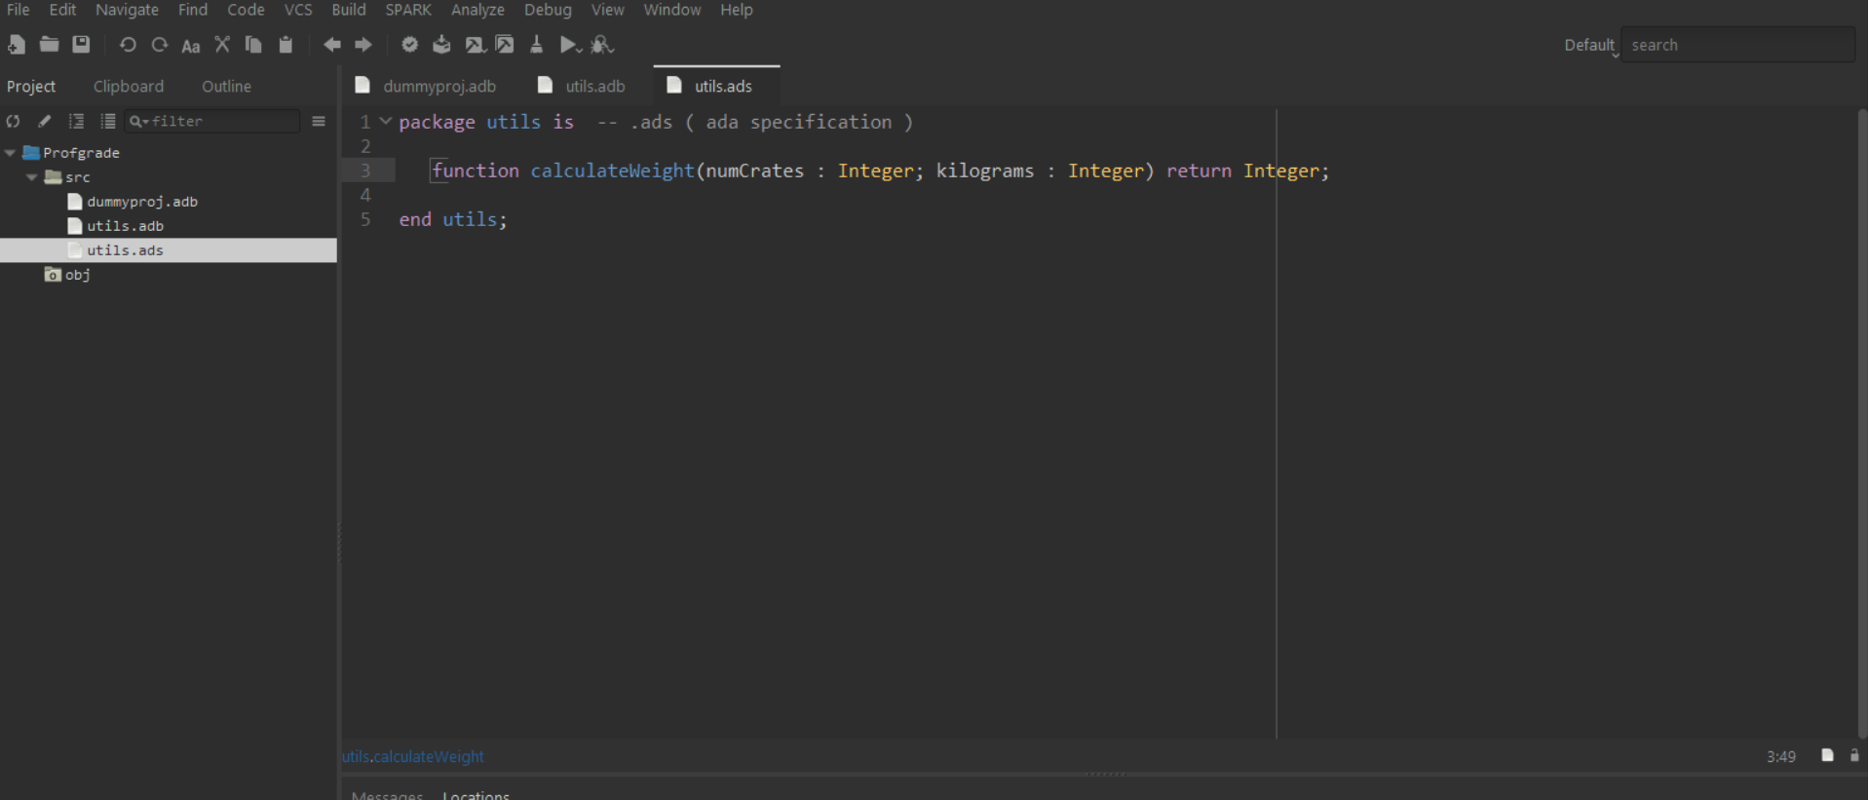Image resolution: width=1868 pixels, height=800 pixels.
Task: Open the Analyze menu
Action: (x=477, y=10)
